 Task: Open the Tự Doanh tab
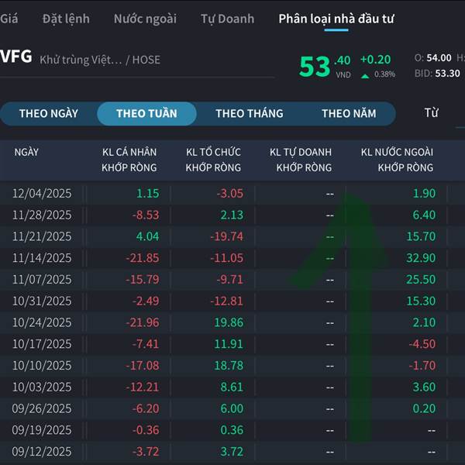pyautogui.click(x=227, y=18)
